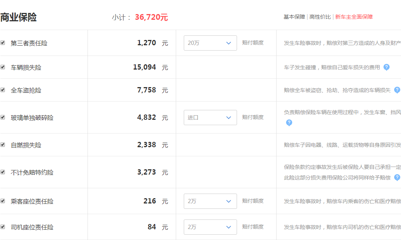Open the 进口 glass type dropdown
Image resolution: width=401 pixels, height=240 pixels.
210,118
